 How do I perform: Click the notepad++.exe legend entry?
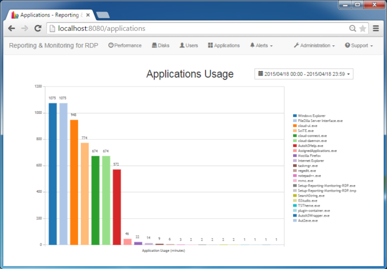pos(307,176)
